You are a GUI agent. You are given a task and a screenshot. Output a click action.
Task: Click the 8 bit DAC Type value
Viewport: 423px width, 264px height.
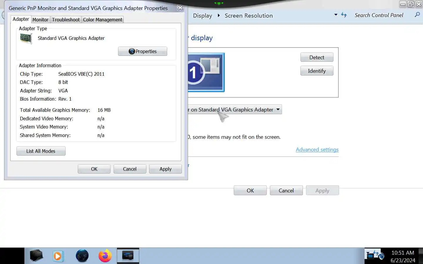tap(63, 82)
